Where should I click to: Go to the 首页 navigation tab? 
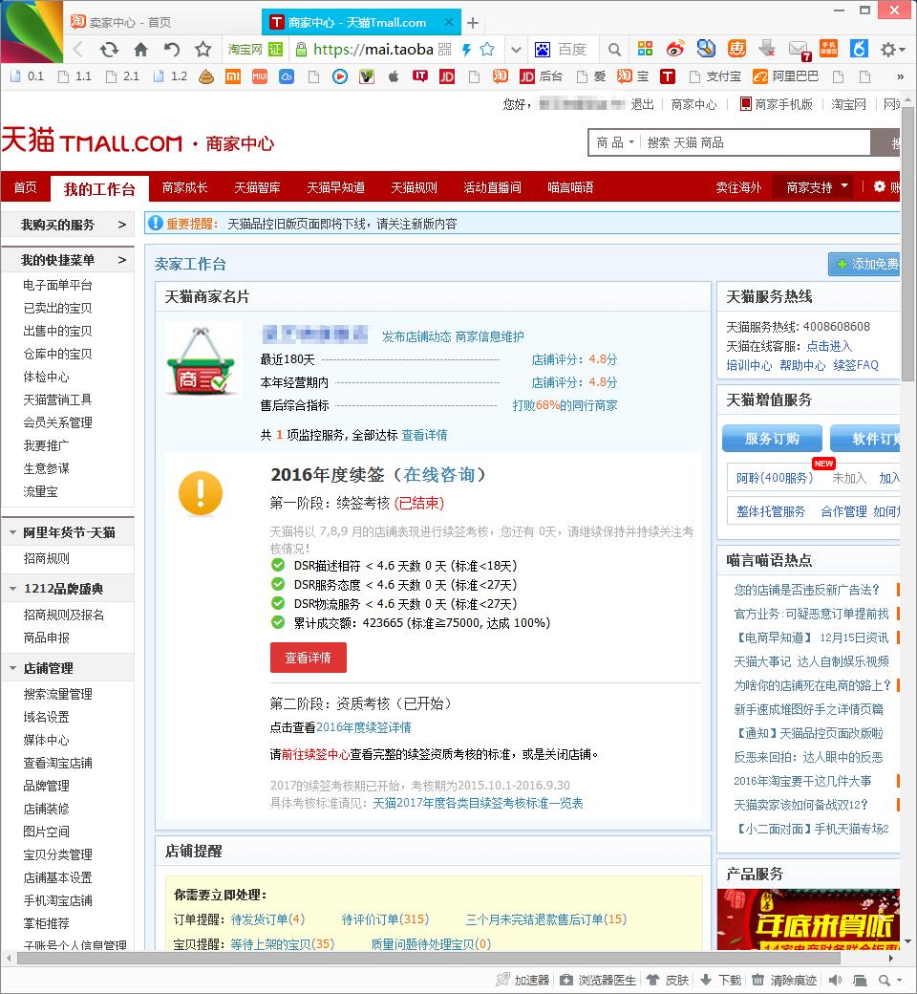[26, 187]
